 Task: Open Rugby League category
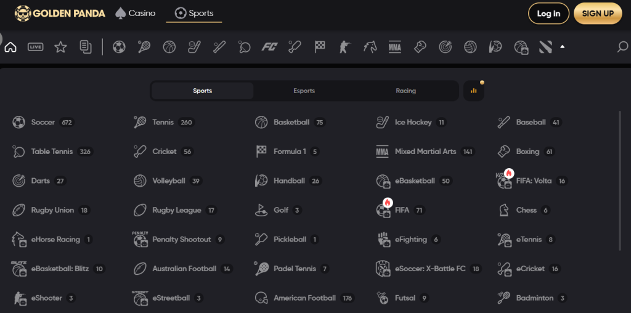pos(176,210)
